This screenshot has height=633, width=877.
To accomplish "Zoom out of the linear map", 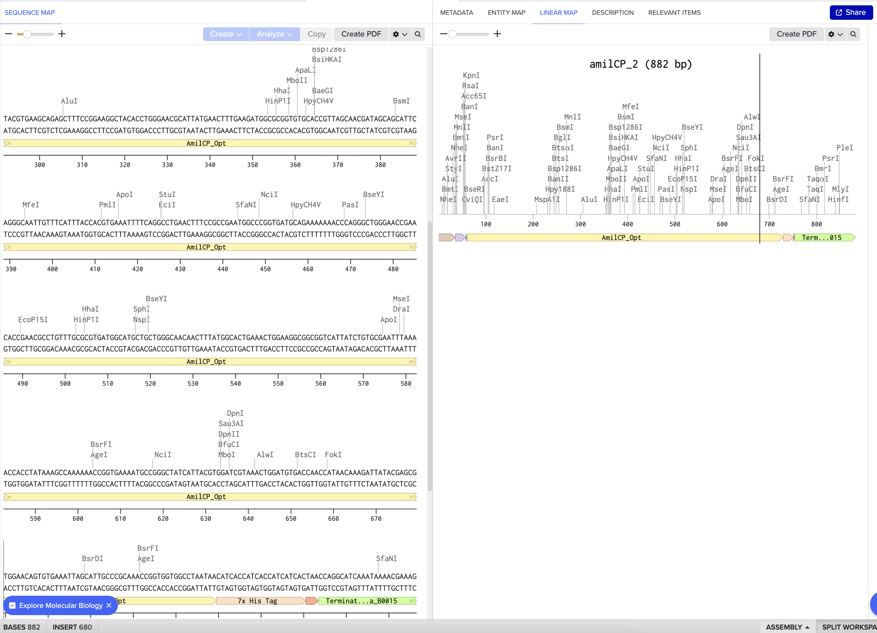I will point(443,34).
